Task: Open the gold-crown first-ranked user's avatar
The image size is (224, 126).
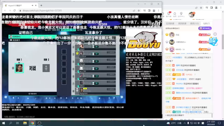Action: click(x=172, y=35)
